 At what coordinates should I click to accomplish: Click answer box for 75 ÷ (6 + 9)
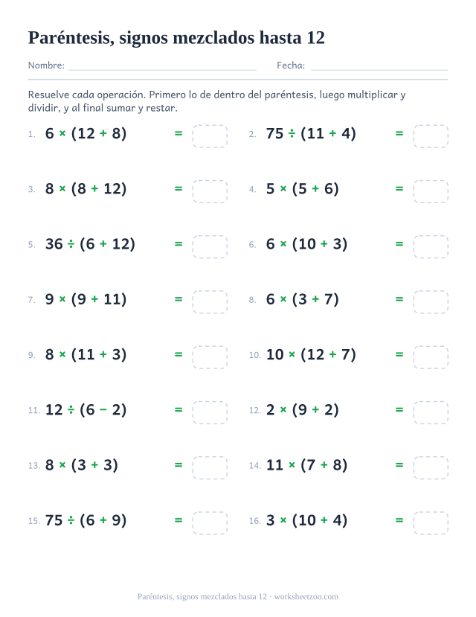pyautogui.click(x=210, y=523)
